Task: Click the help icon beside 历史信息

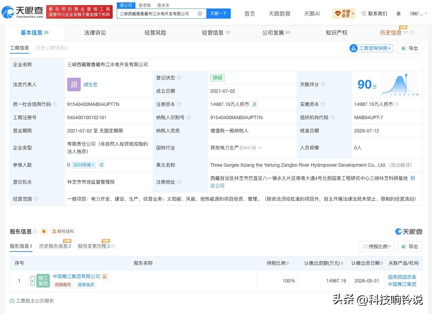Action: [412, 33]
